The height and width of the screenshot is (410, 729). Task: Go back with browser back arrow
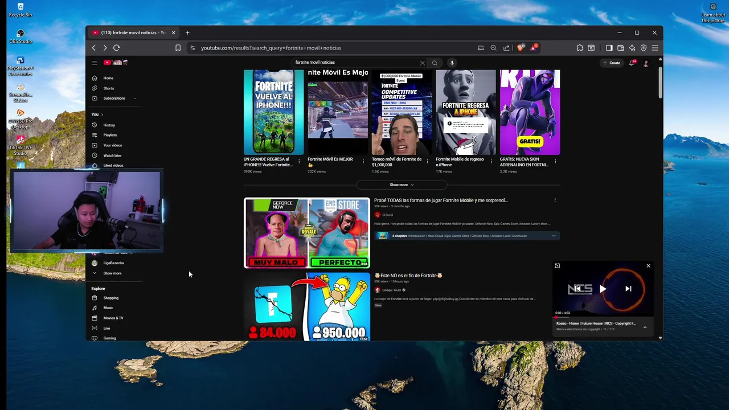click(x=95, y=48)
